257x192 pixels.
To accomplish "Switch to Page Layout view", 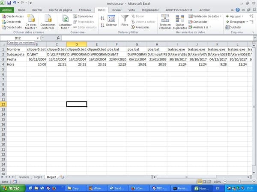I will point(205,182).
